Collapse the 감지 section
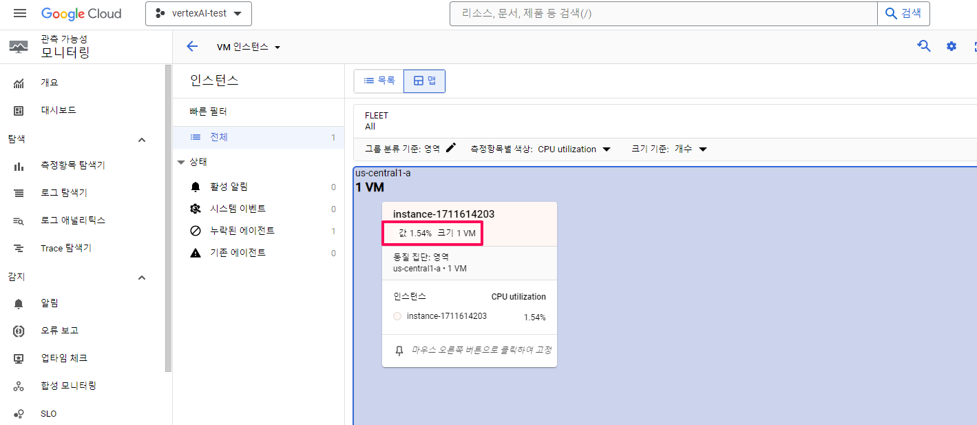977x425 pixels. tap(142, 278)
